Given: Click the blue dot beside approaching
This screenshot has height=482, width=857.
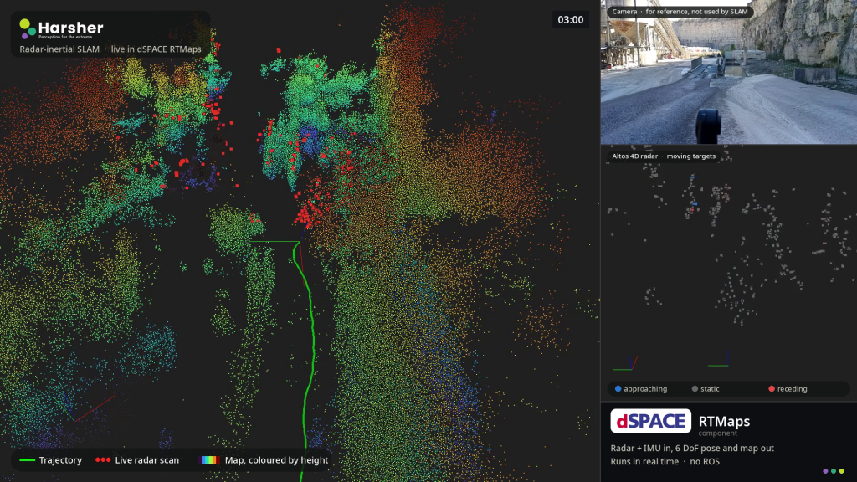Looking at the screenshot, I should pyautogui.click(x=618, y=389).
